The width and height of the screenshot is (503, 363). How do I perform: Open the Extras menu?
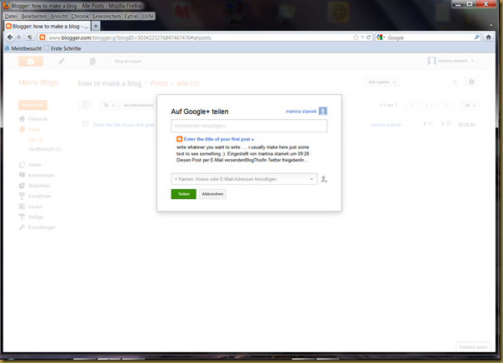(x=132, y=16)
